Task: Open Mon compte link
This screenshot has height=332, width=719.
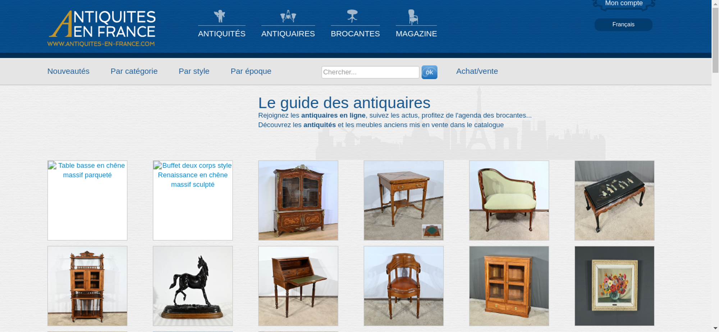Action: coord(624,4)
